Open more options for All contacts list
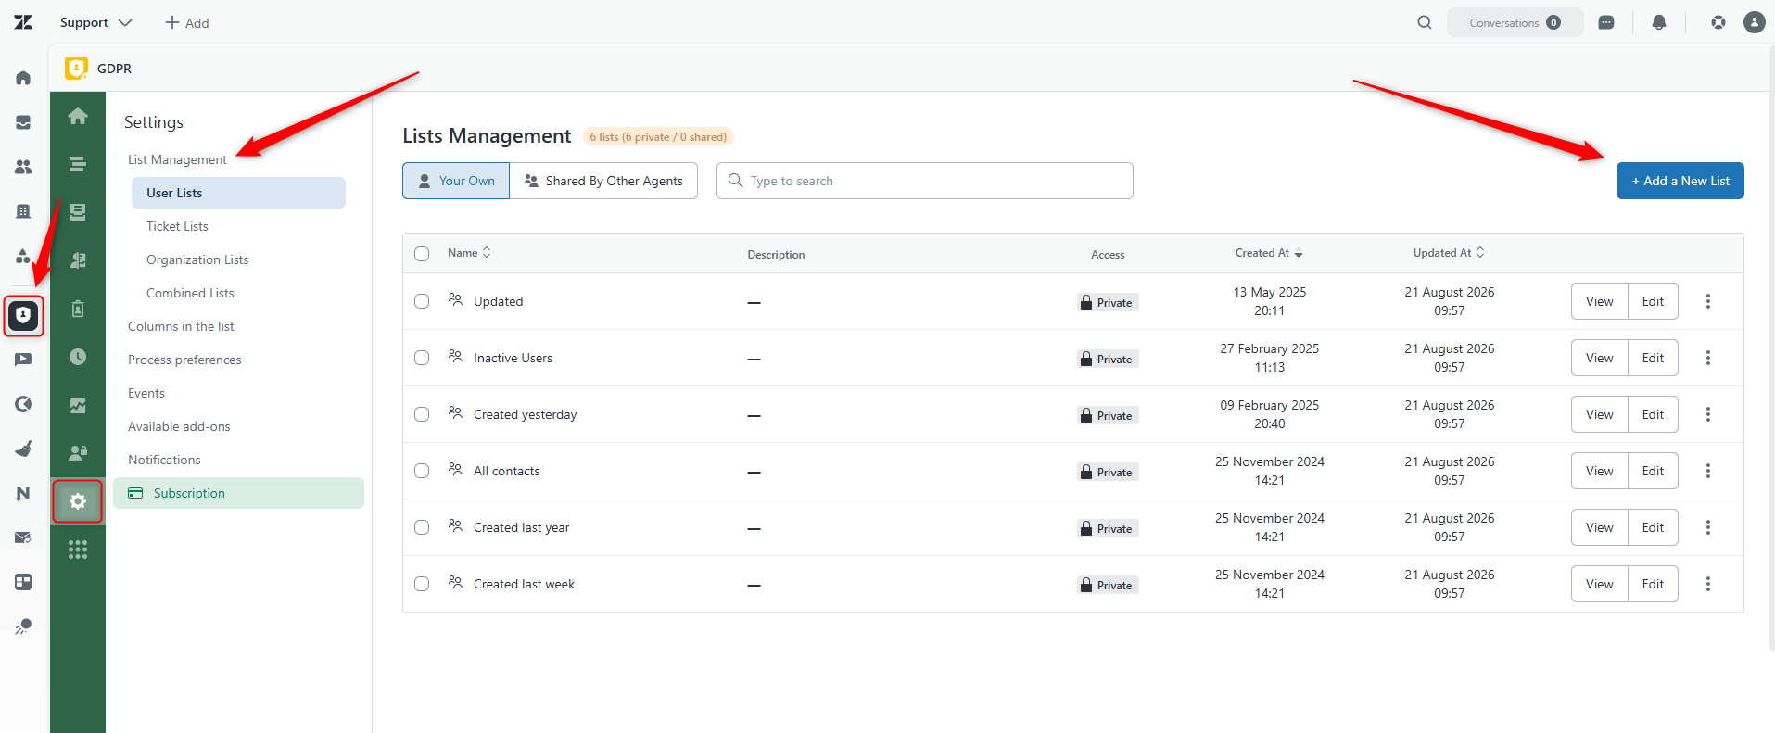This screenshot has width=1775, height=733. 1708,471
